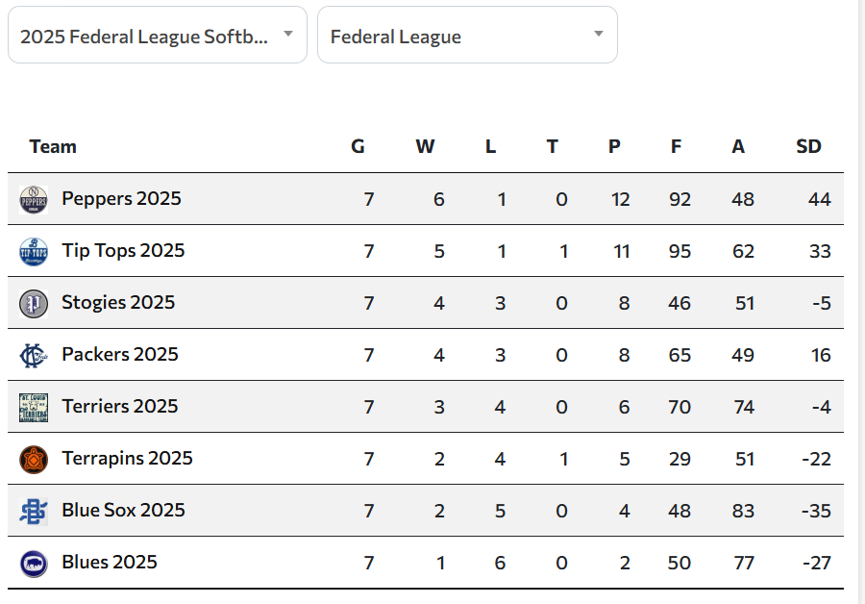Click the Tip Tops 2025 team logo
This screenshot has height=604, width=865.
34,251
